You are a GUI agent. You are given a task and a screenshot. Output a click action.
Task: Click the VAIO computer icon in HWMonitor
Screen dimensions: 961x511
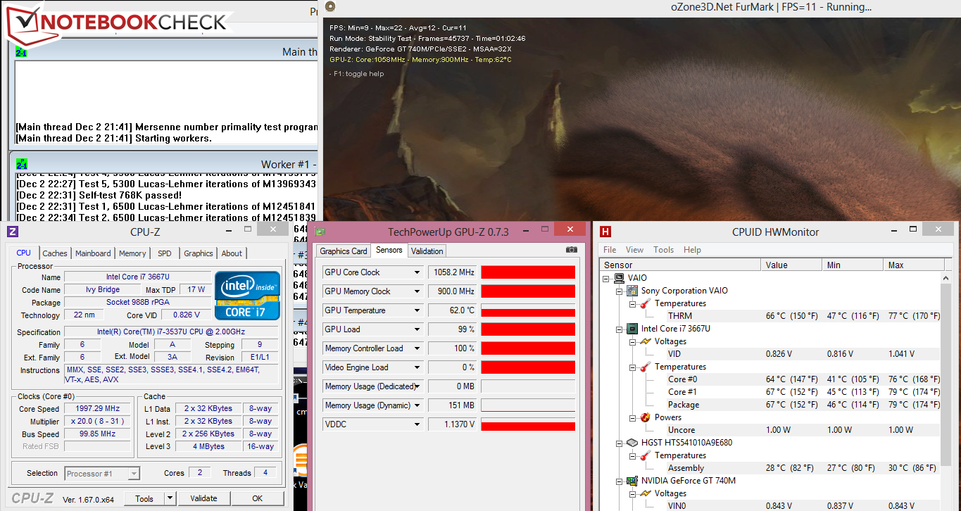click(620, 278)
